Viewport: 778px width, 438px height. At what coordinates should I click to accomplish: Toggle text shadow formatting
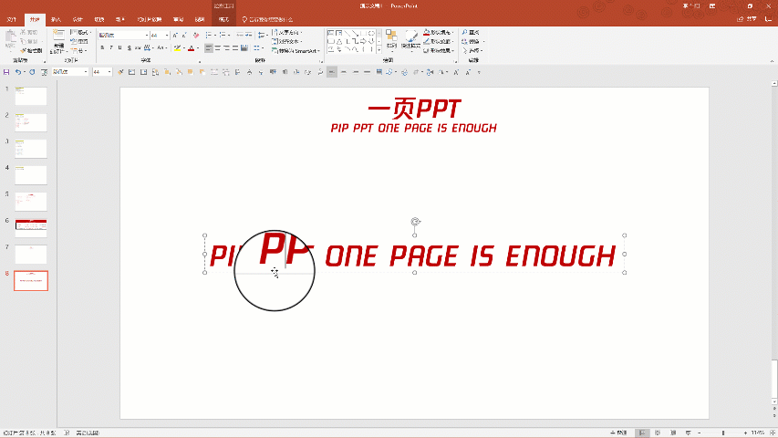coord(129,47)
